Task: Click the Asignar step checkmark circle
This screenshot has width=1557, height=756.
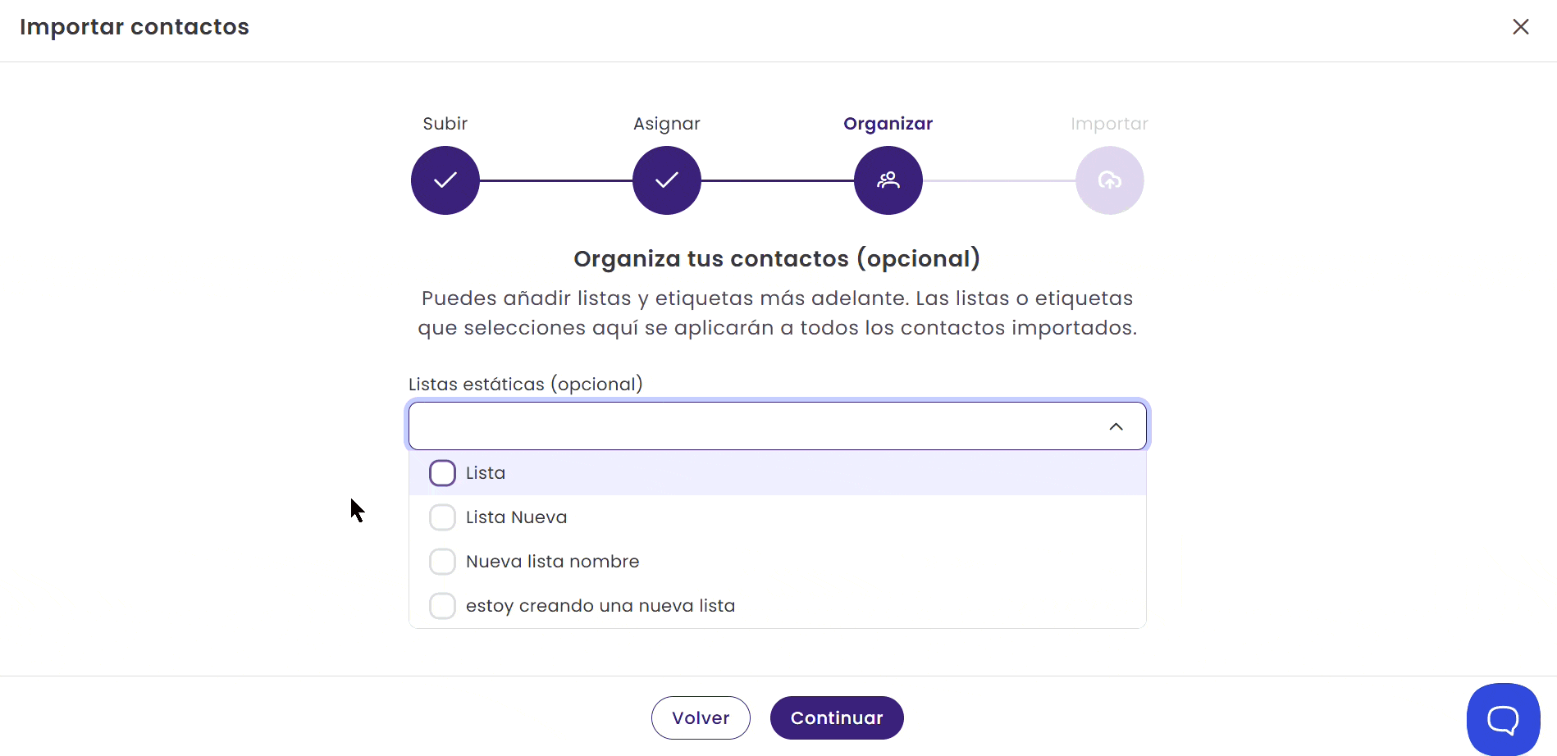Action: [667, 180]
